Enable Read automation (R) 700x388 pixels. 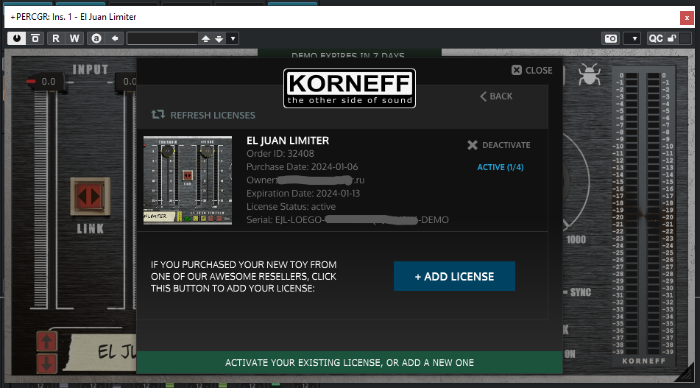(56, 38)
